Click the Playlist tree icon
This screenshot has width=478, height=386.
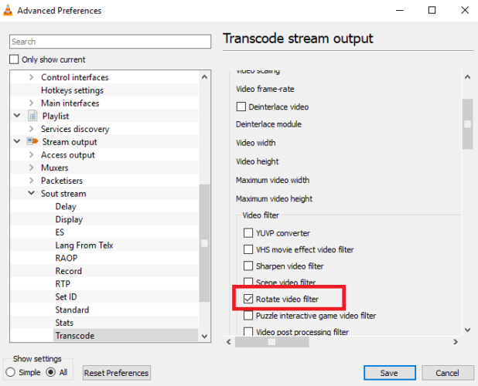coord(32,116)
